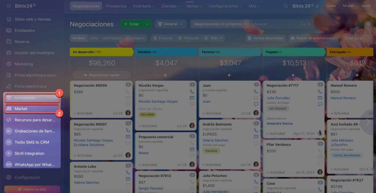
Task: Open the Más counter dropdown
Action: (214, 38)
